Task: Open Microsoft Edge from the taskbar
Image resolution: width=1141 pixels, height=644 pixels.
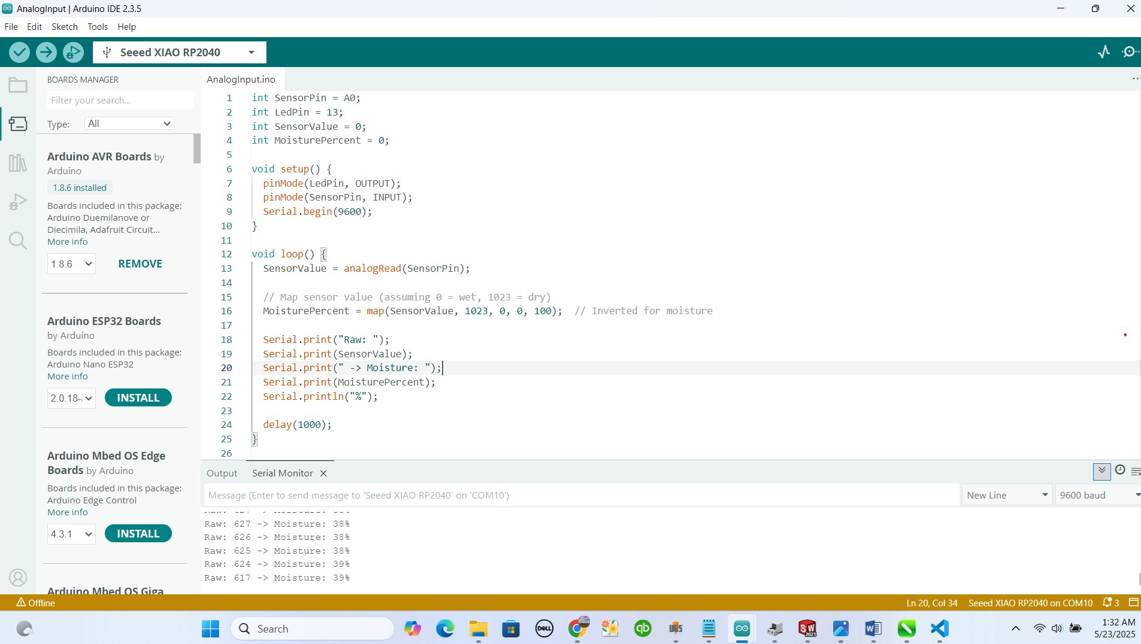Action: (445, 628)
